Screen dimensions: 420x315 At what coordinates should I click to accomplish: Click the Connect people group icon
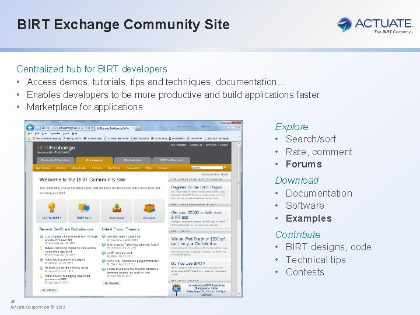149,208
